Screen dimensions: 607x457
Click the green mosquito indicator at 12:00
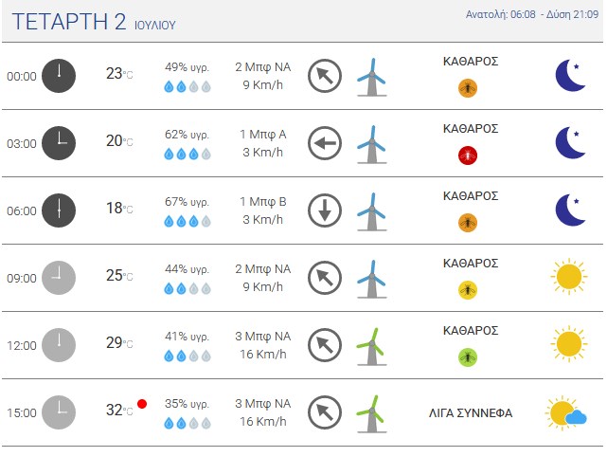point(468,357)
